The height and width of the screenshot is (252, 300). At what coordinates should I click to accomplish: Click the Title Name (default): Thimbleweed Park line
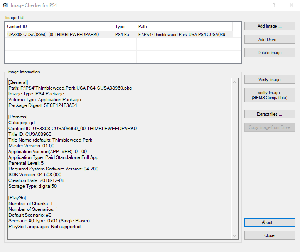tap(50, 140)
